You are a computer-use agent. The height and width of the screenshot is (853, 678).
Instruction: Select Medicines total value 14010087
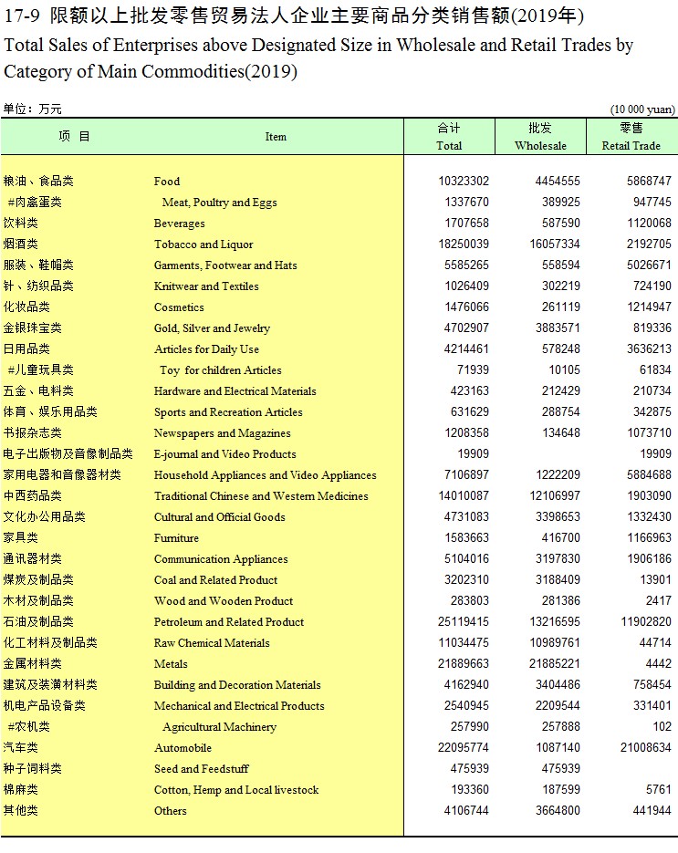(x=464, y=496)
